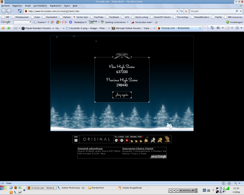Open the tab overview grid icon
The width and height of the screenshot is (244, 195).
pyautogui.click(x=16, y=28)
